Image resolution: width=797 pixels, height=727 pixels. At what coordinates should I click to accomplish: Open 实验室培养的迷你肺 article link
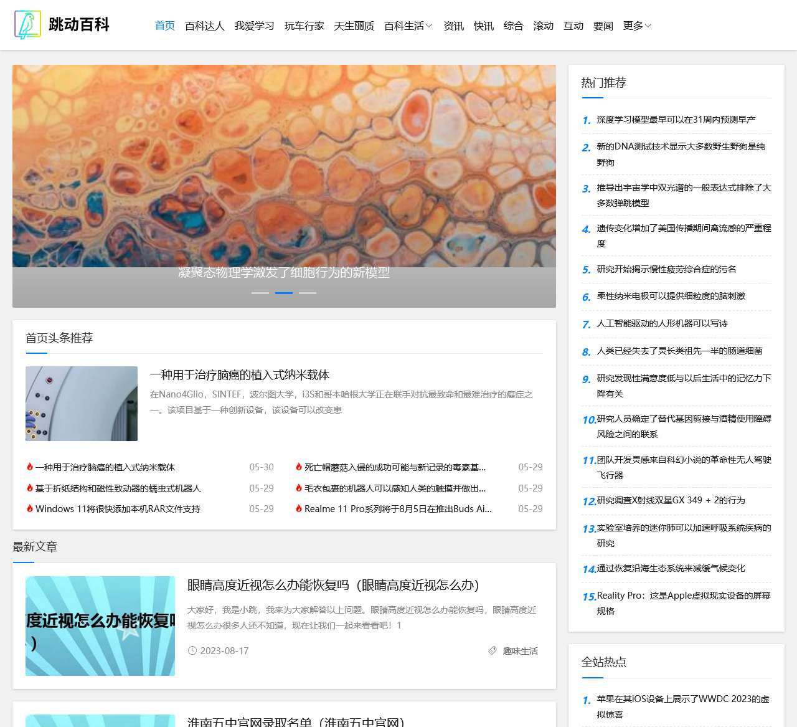[684, 535]
